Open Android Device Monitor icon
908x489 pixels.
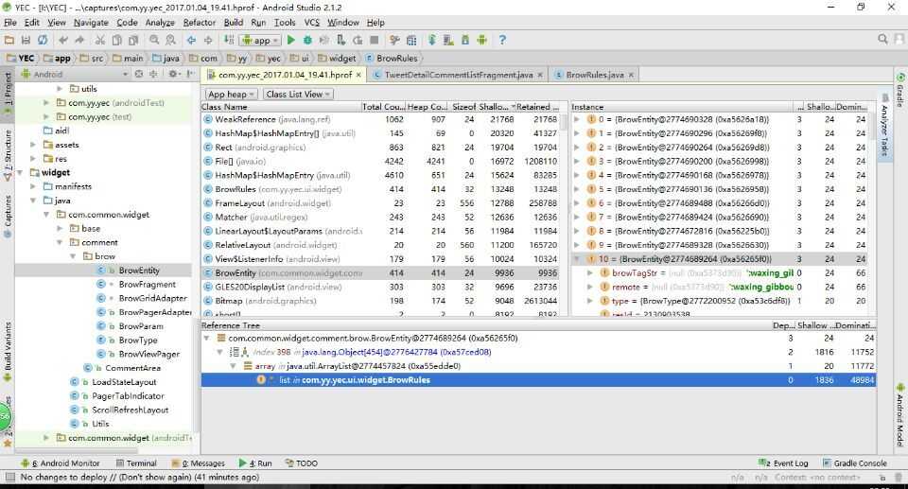(x=481, y=40)
